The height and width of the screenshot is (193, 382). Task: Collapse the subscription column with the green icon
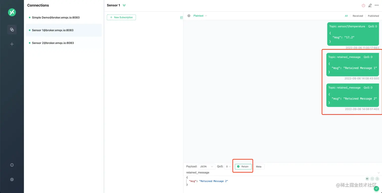coord(181,17)
